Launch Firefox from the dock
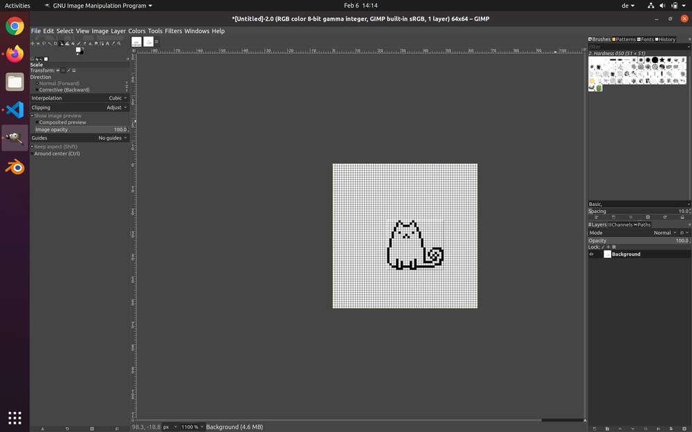692x432 pixels. point(15,54)
